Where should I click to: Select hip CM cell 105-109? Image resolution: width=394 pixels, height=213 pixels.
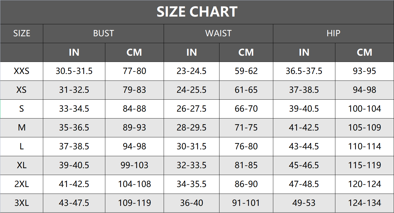(365, 128)
